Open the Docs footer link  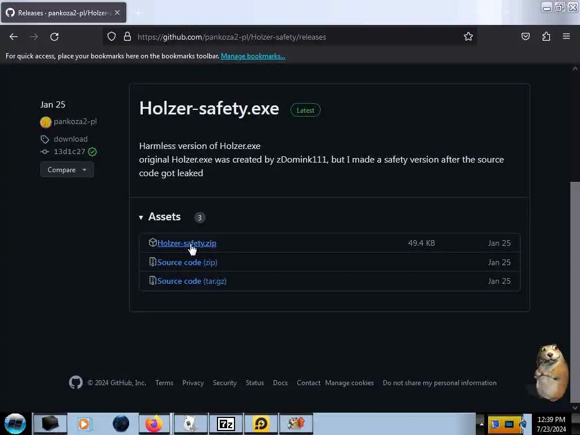tap(280, 383)
